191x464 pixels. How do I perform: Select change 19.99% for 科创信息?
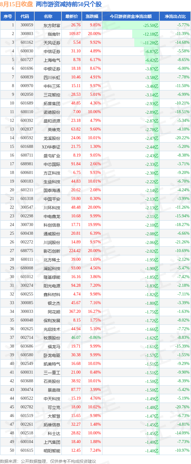click(x=94, y=225)
